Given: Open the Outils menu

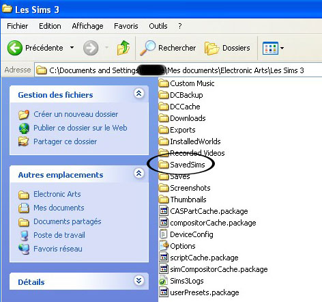Looking at the screenshot, I should 158,26.
